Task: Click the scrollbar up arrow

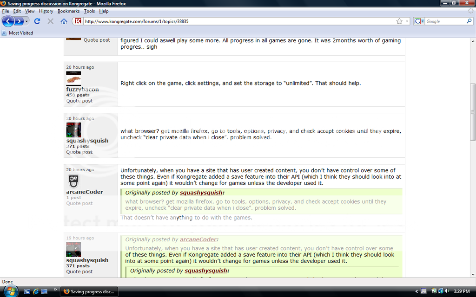Action: (x=473, y=41)
